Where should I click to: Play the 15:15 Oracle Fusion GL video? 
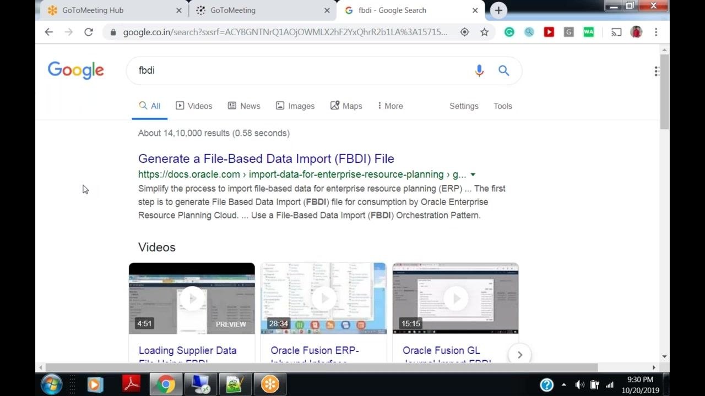click(455, 298)
